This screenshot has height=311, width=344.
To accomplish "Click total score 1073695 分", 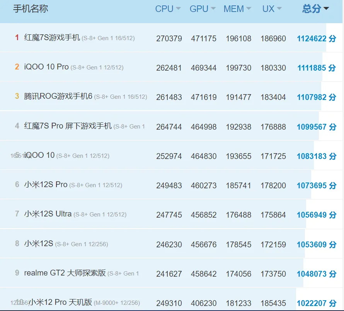I will (316, 186).
